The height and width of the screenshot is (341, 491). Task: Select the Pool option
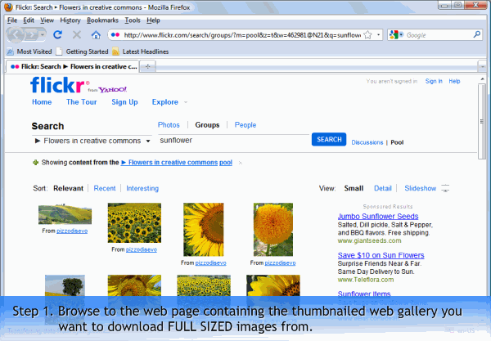coord(397,142)
